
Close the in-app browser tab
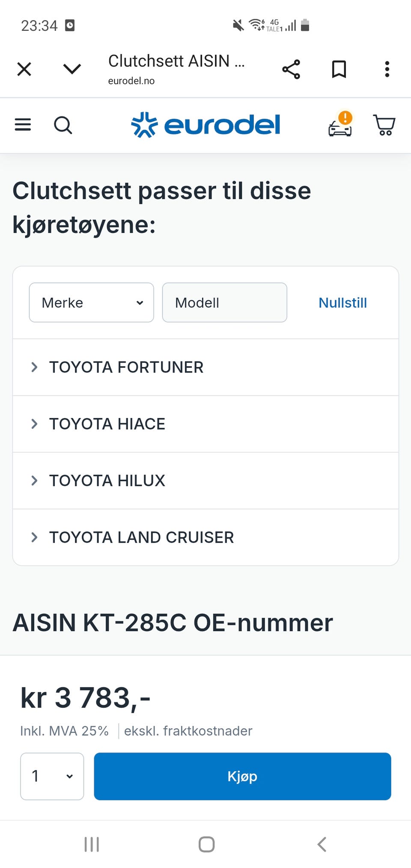(24, 69)
